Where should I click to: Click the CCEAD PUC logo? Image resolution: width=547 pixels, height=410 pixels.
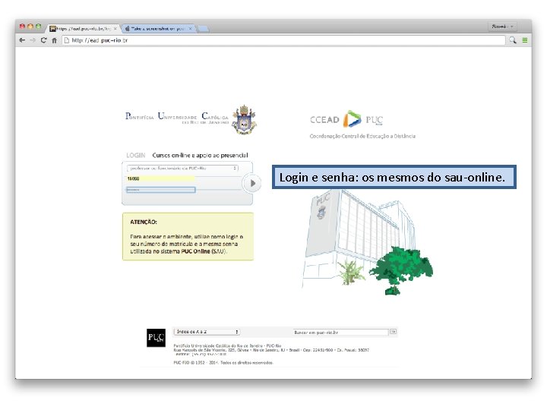click(x=346, y=120)
